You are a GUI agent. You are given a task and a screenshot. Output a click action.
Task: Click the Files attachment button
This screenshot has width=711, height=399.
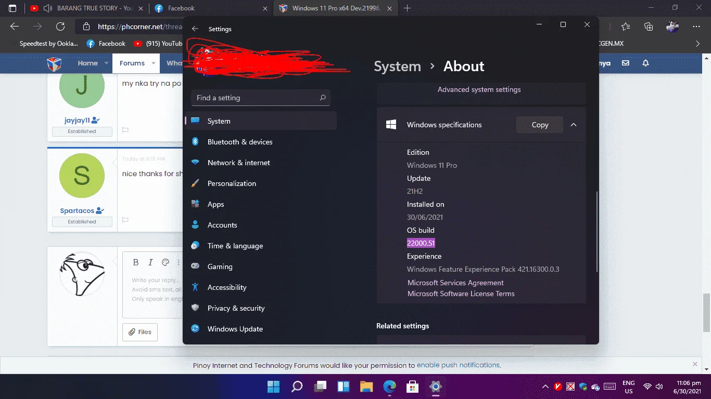[140, 332]
